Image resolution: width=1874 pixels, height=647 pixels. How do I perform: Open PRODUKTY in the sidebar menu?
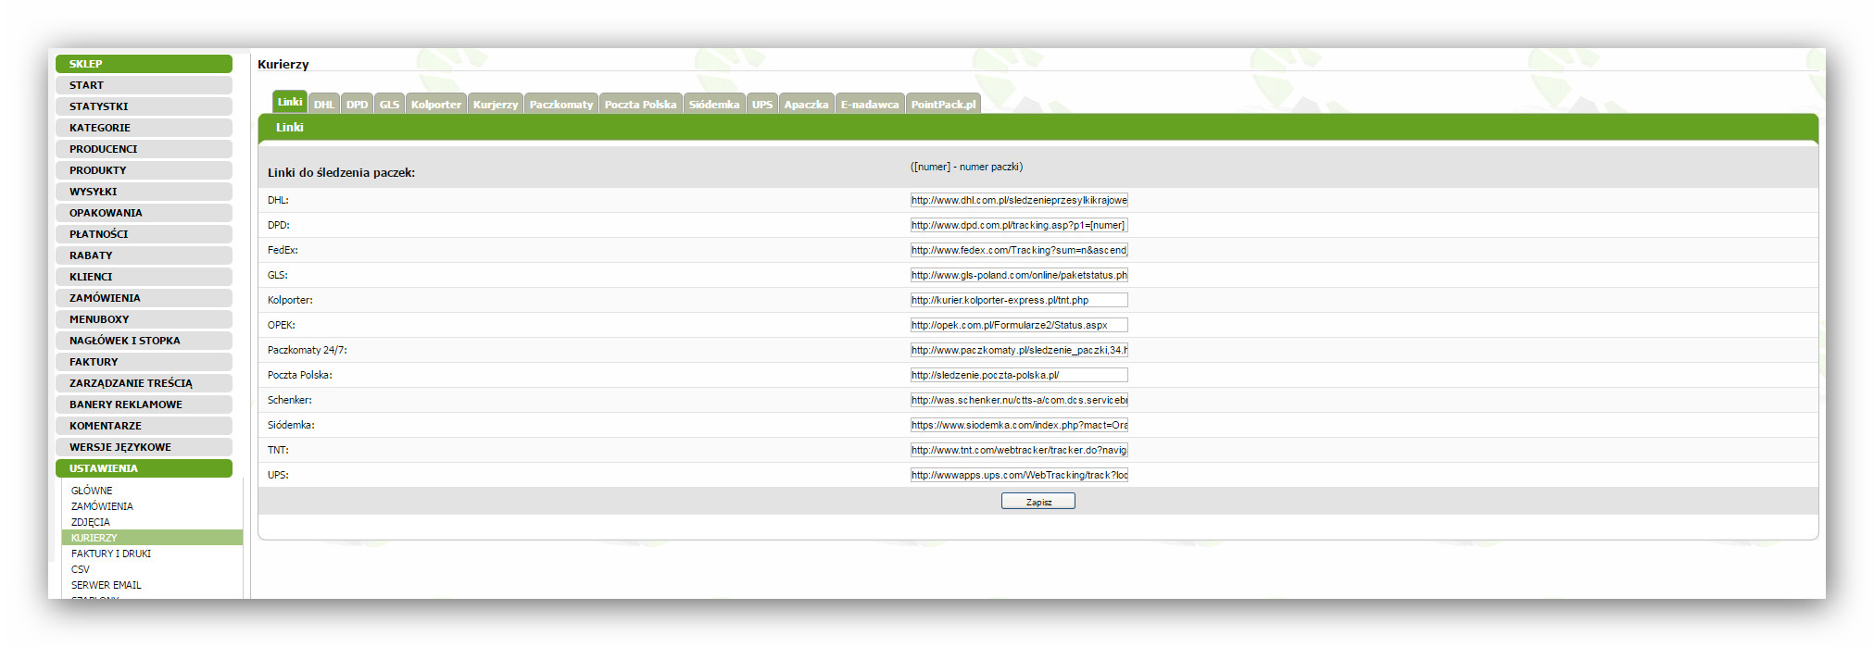tap(144, 170)
